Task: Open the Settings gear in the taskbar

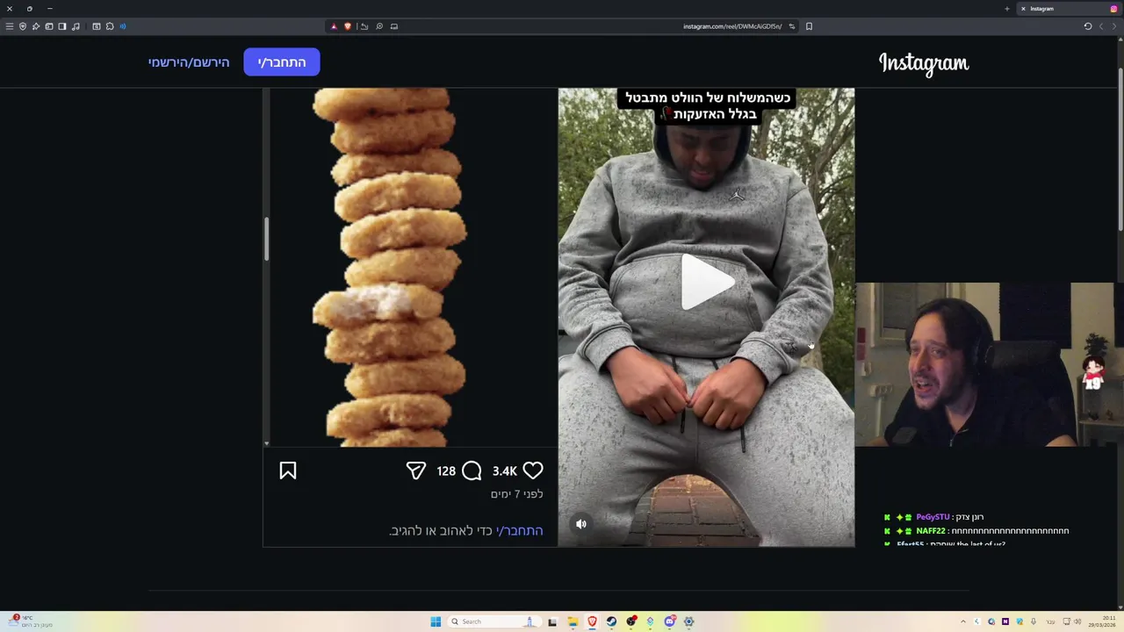Action: [x=688, y=621]
